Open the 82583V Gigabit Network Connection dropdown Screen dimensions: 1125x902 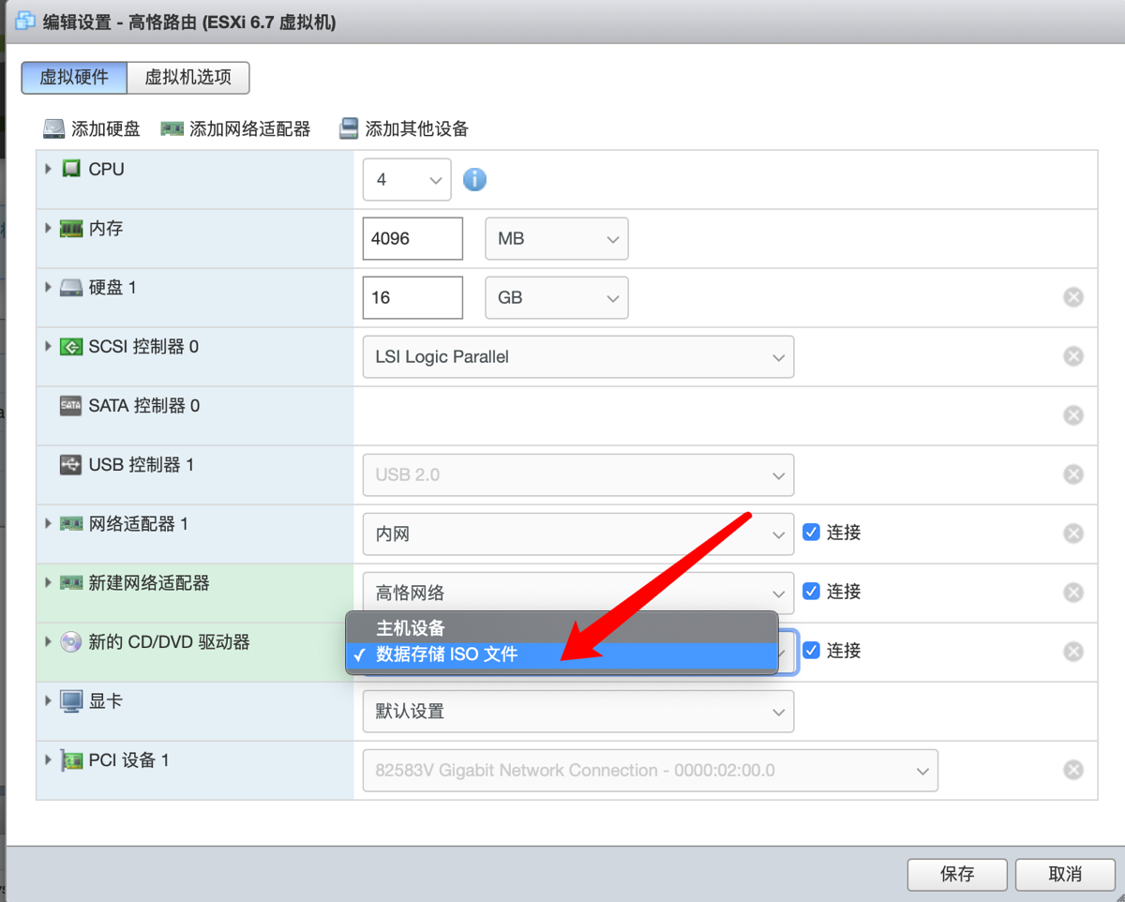click(651, 770)
